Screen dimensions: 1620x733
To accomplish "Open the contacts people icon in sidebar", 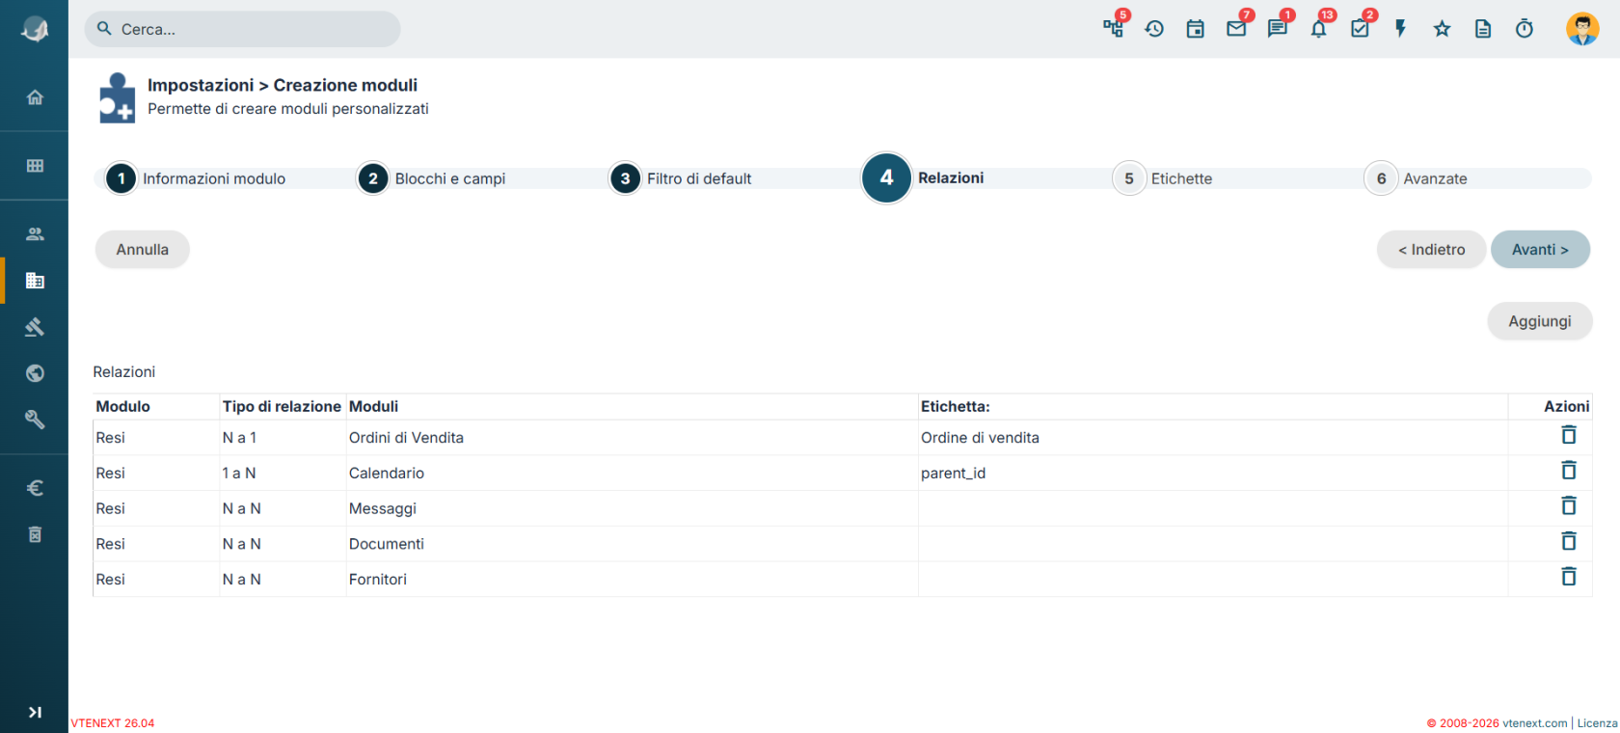I will coord(35,233).
